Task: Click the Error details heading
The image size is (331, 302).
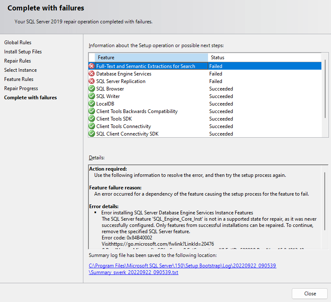Action: 104,206
